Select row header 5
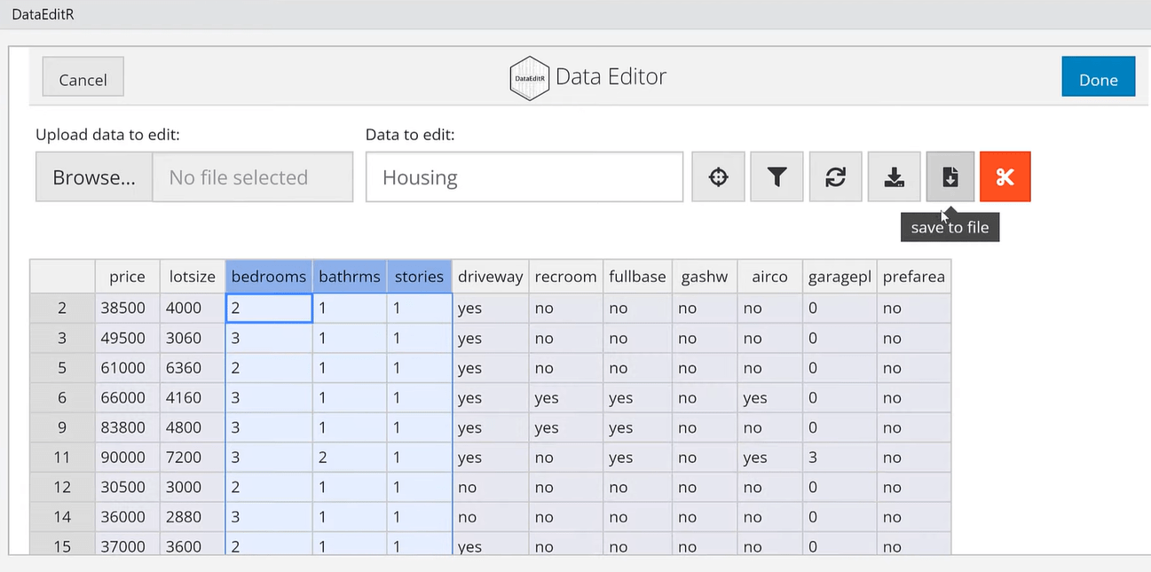The width and height of the screenshot is (1151, 572). tap(62, 368)
